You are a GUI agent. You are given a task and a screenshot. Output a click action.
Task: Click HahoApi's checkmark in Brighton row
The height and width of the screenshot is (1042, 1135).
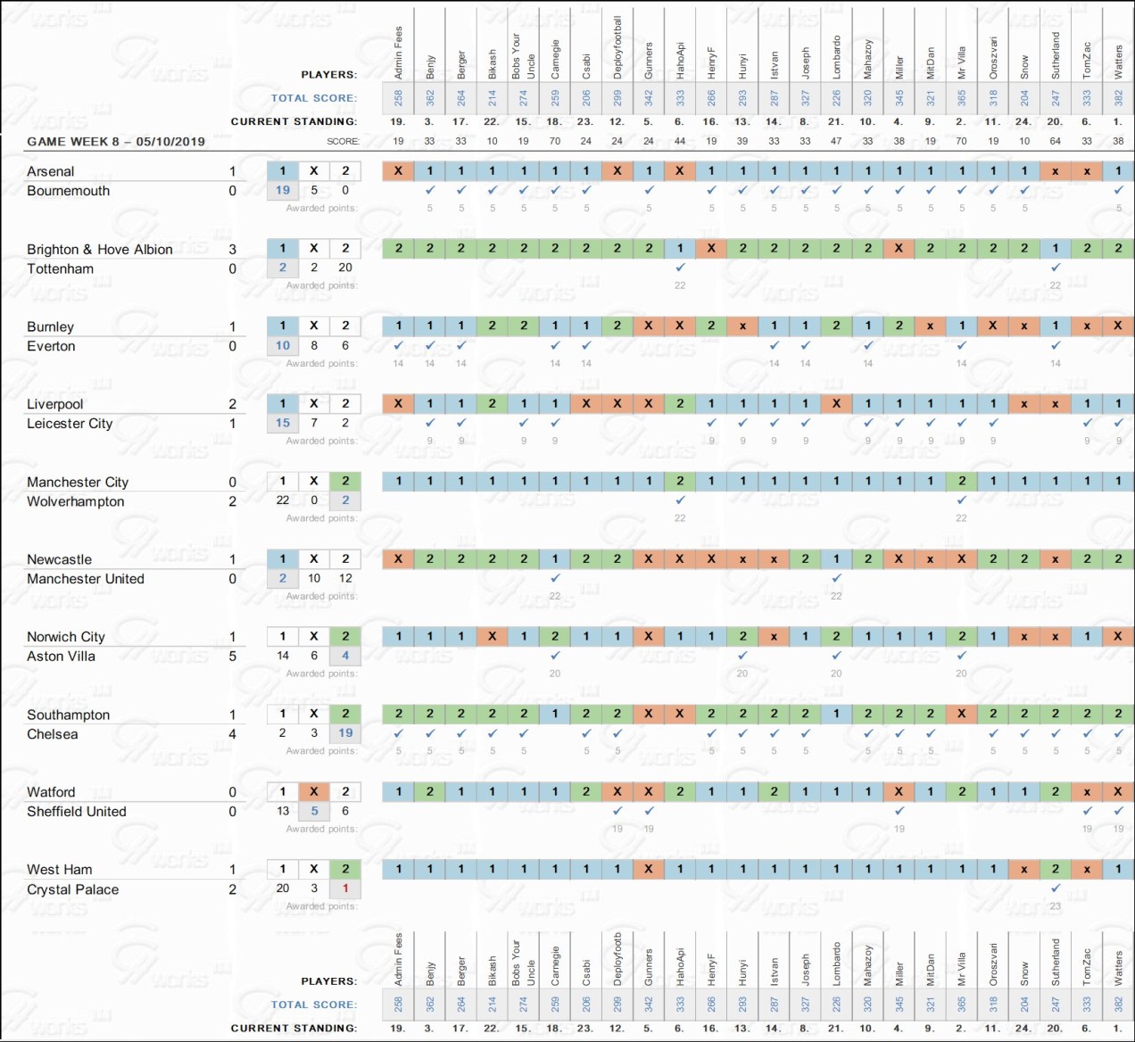click(680, 268)
